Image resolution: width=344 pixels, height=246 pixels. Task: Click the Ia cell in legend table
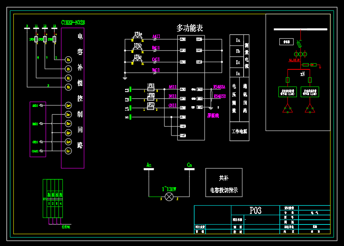(237, 40)
